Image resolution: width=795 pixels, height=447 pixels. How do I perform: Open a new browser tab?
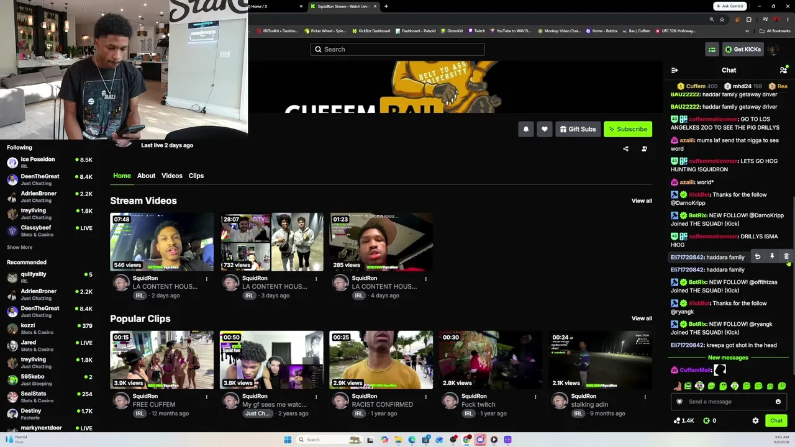click(386, 6)
